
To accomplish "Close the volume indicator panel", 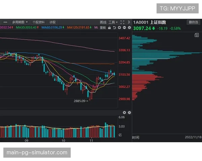I will coord(124,113).
